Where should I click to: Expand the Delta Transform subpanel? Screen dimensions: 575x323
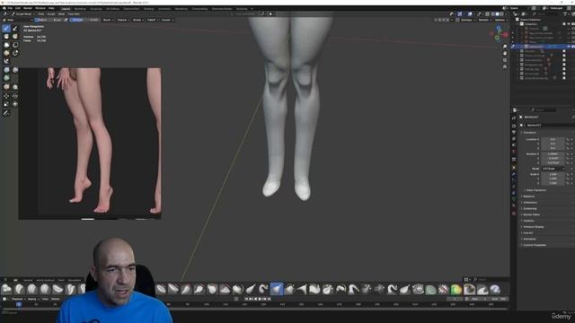(535, 190)
